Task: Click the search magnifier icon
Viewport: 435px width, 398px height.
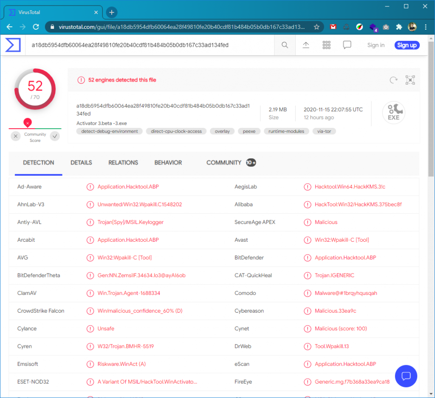Action: point(285,45)
